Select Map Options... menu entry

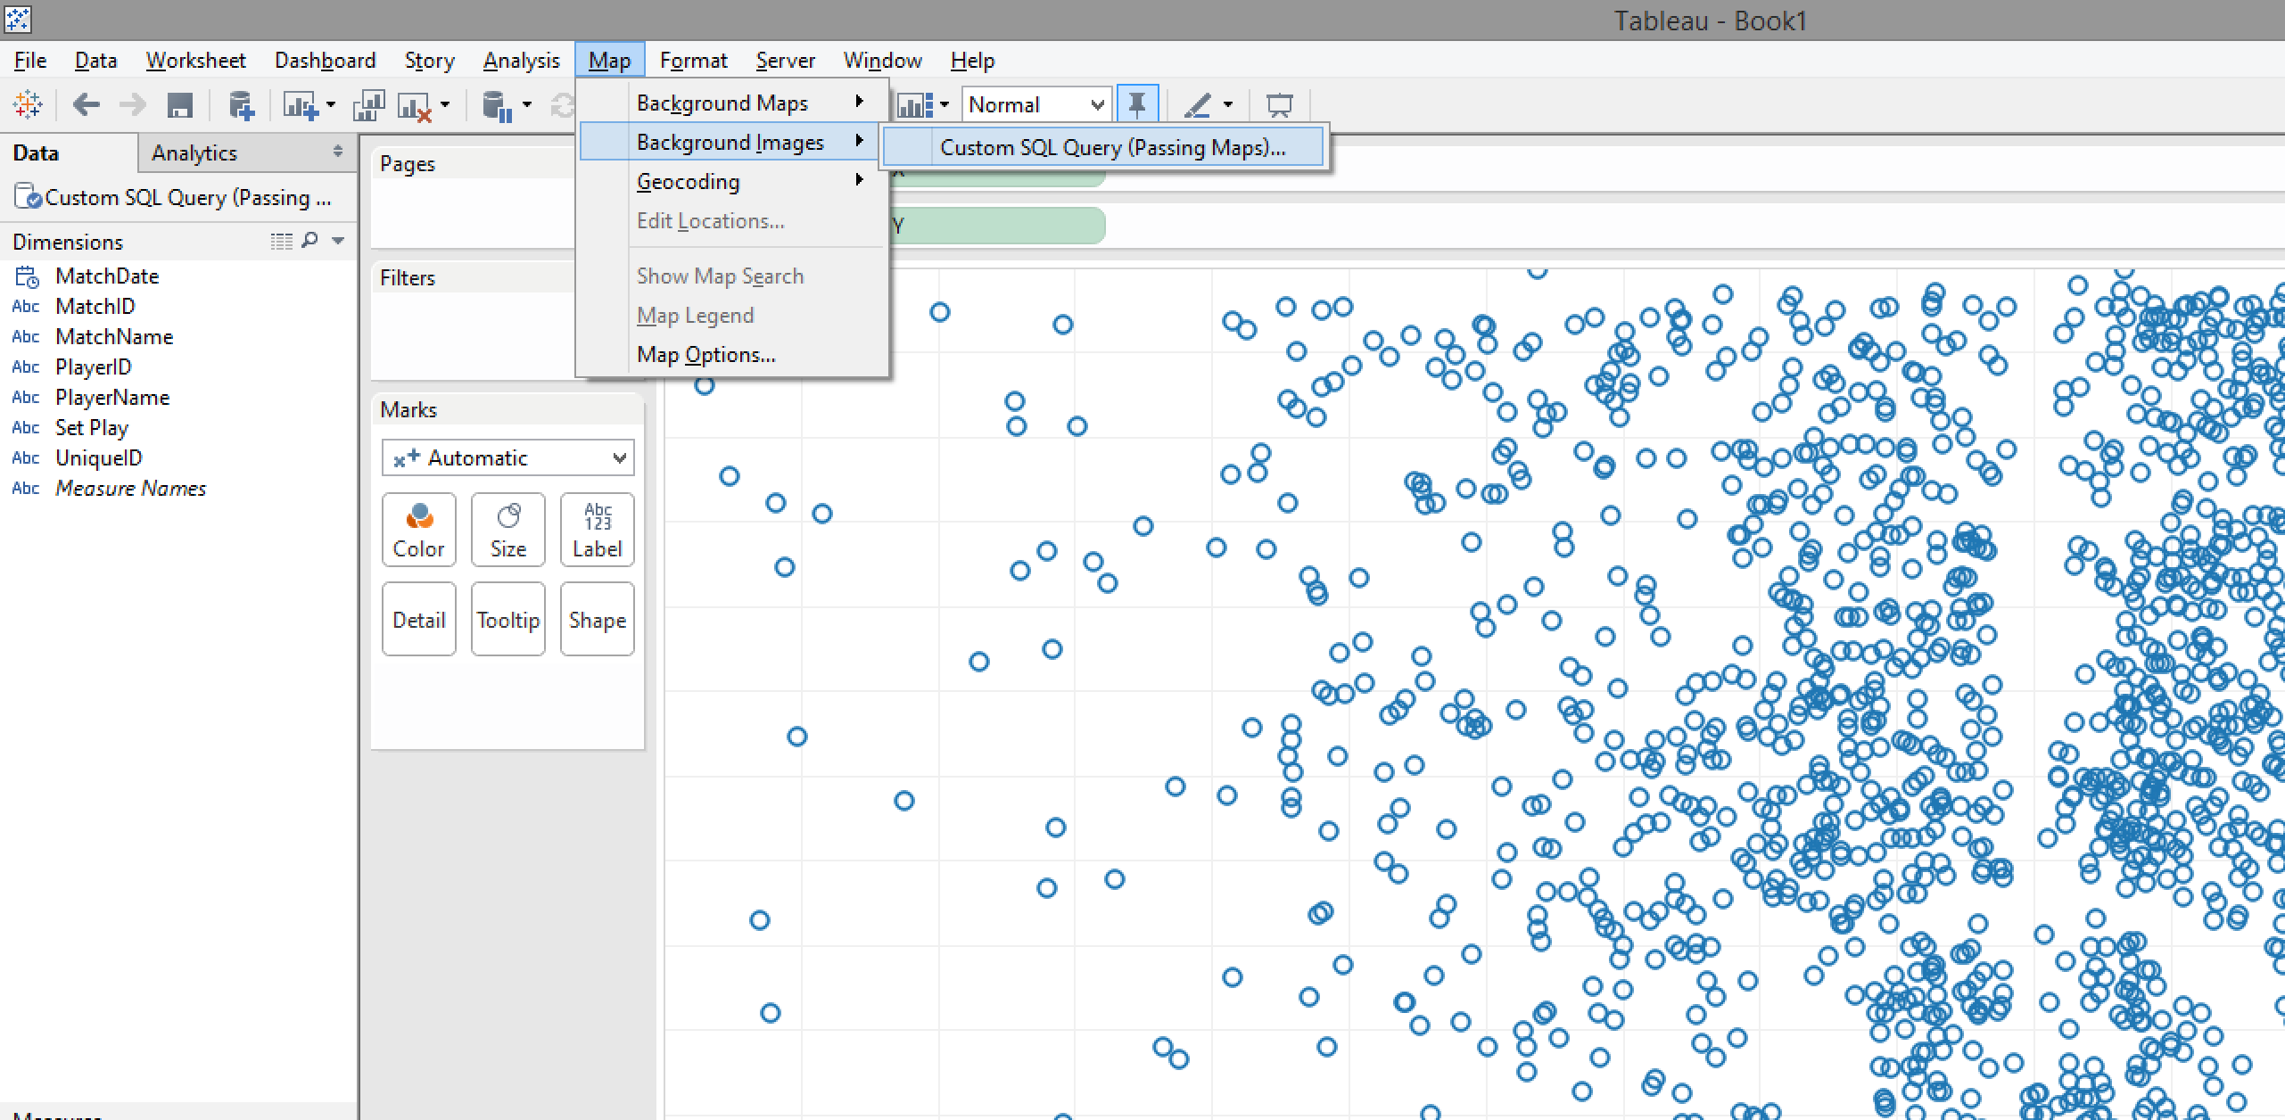point(733,355)
